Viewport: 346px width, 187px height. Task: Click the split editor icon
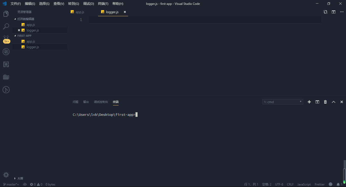tap(334, 12)
